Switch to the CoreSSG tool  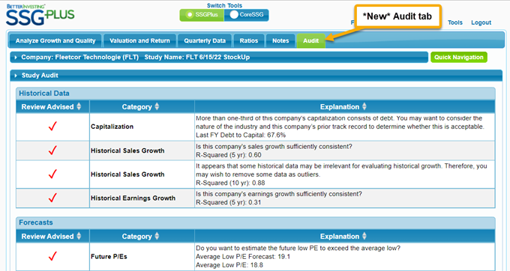(x=246, y=15)
